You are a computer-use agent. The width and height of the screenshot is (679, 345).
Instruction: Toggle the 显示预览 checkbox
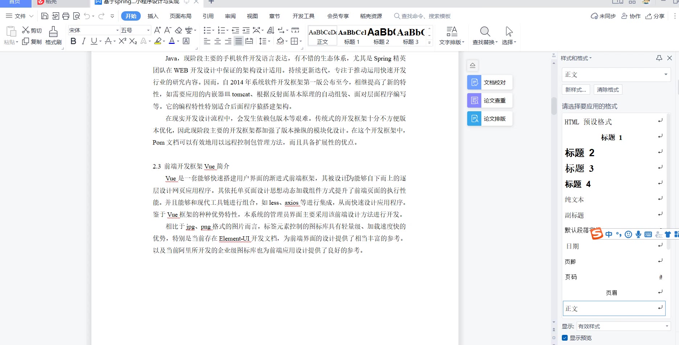pyautogui.click(x=565, y=338)
